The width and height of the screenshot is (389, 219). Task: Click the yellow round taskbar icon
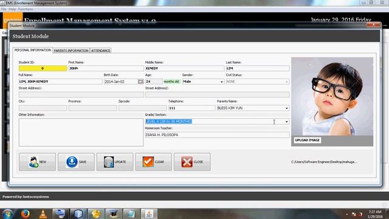coord(96,214)
